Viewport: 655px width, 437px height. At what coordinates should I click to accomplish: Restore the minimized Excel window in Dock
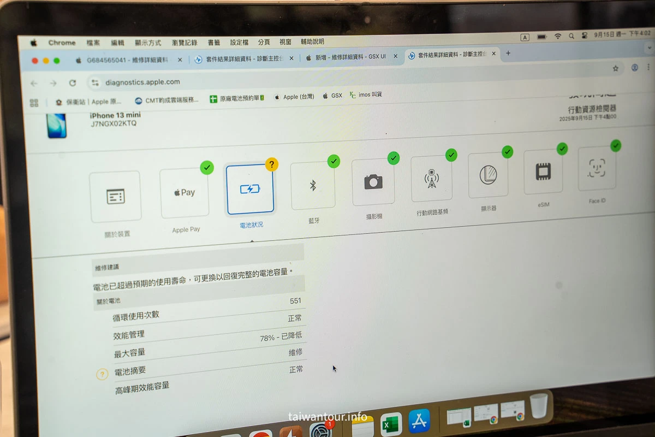tap(458, 416)
